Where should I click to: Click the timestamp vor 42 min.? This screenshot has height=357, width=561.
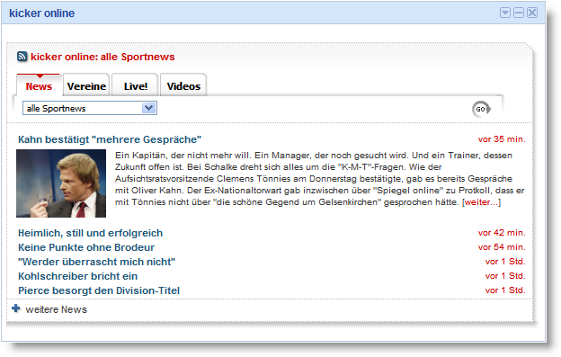[502, 233]
